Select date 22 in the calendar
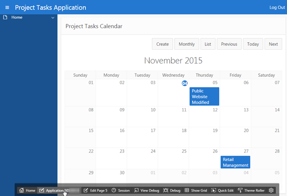287x196 pixels. click(91, 151)
